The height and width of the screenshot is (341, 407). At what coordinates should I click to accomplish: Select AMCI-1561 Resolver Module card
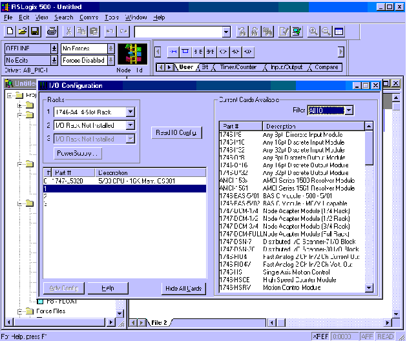pyautogui.click(x=292, y=188)
